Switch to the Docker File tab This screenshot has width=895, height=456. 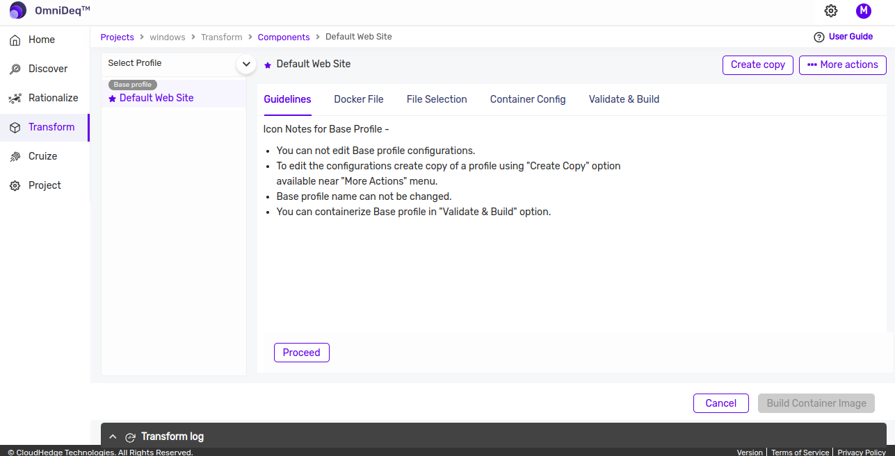tap(358, 99)
